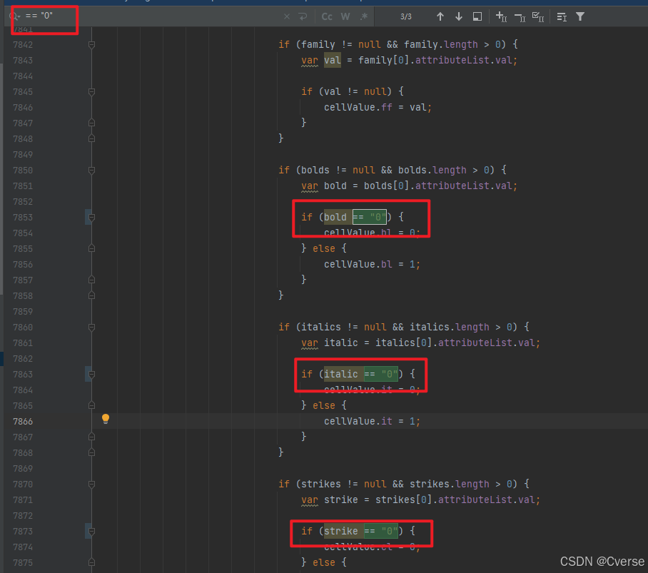This screenshot has height=573, width=648.
Task: Click highlighted == "0" match on bold line
Action: 370,218
